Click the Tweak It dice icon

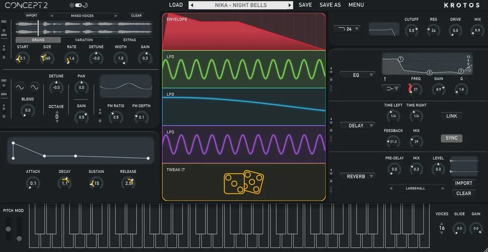point(244,182)
